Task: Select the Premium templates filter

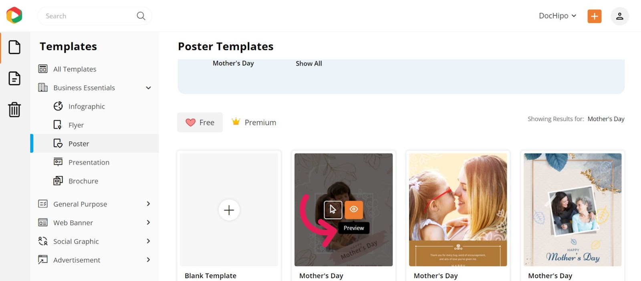Action: coord(254,122)
